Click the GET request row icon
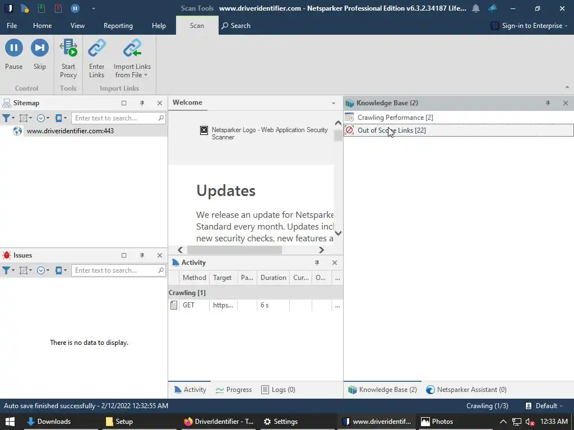Viewport: 574px width, 430px height. 174,305
